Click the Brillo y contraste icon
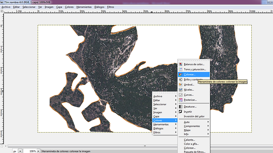This screenshot has width=273, height=153. (181, 79)
